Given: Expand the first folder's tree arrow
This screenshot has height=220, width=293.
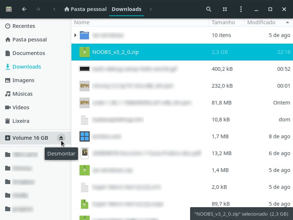Looking at the screenshot, I should click(75, 35).
